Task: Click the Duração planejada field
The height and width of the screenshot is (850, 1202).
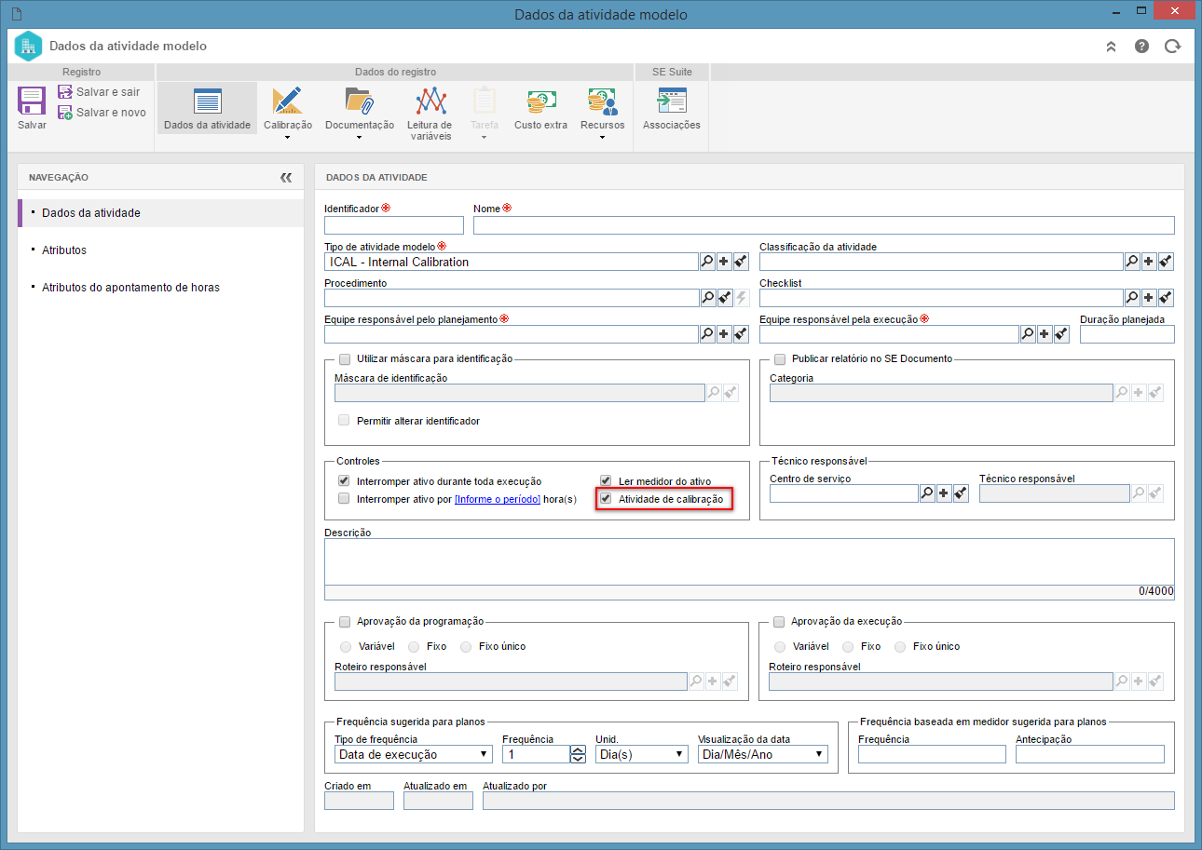Action: point(1127,334)
